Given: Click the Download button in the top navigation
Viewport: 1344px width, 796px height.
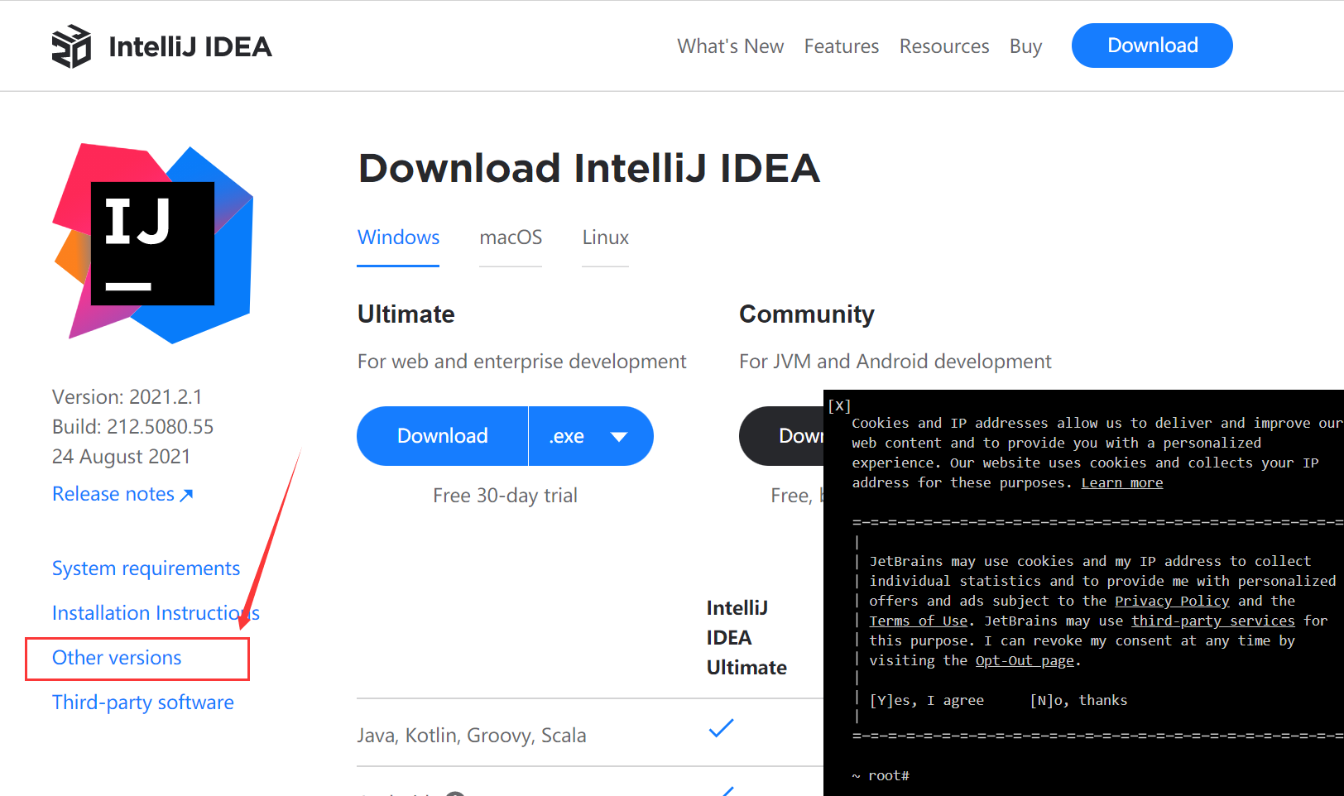Looking at the screenshot, I should (1152, 46).
